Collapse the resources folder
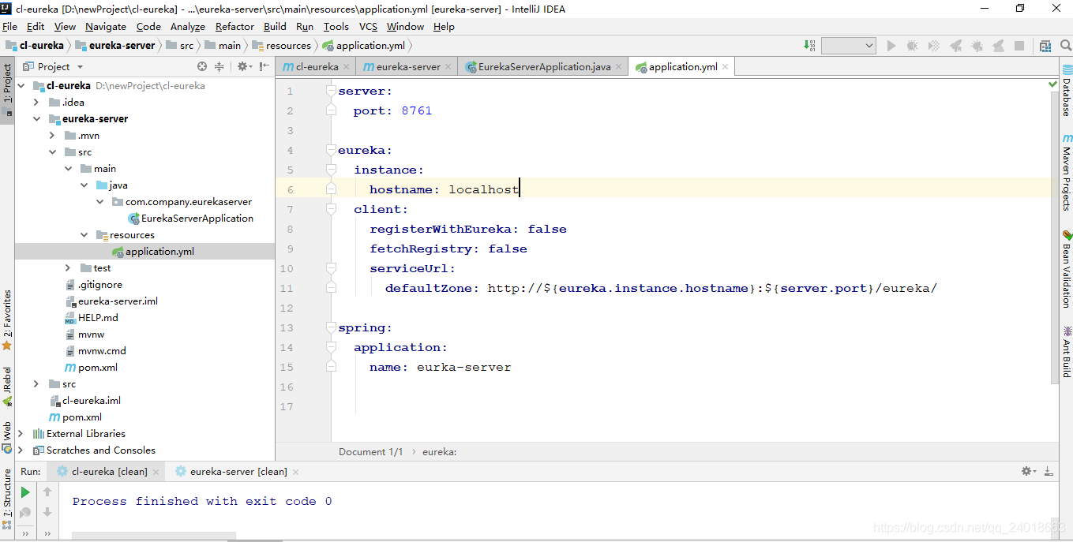This screenshot has width=1073, height=542. pos(84,234)
